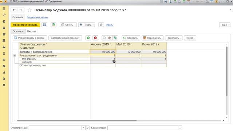Image resolution: width=233 pixels, height=131 pixels.
Task: Click into the Комментарий input field
Action: 143,128
